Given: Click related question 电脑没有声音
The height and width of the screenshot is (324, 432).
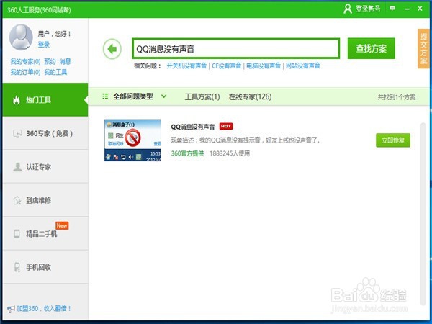Looking at the screenshot, I should click(264, 66).
